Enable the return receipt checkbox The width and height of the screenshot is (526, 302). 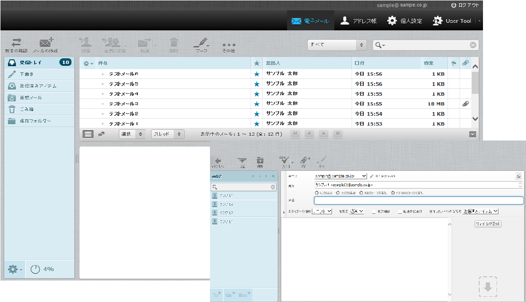(x=374, y=211)
